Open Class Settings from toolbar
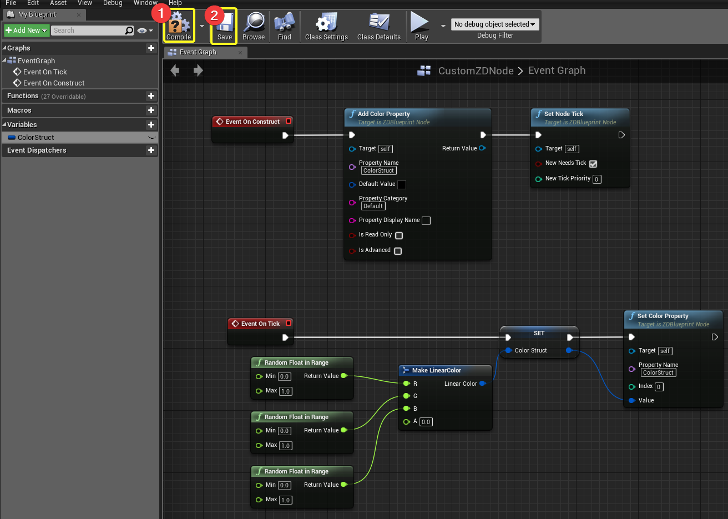 coord(326,24)
